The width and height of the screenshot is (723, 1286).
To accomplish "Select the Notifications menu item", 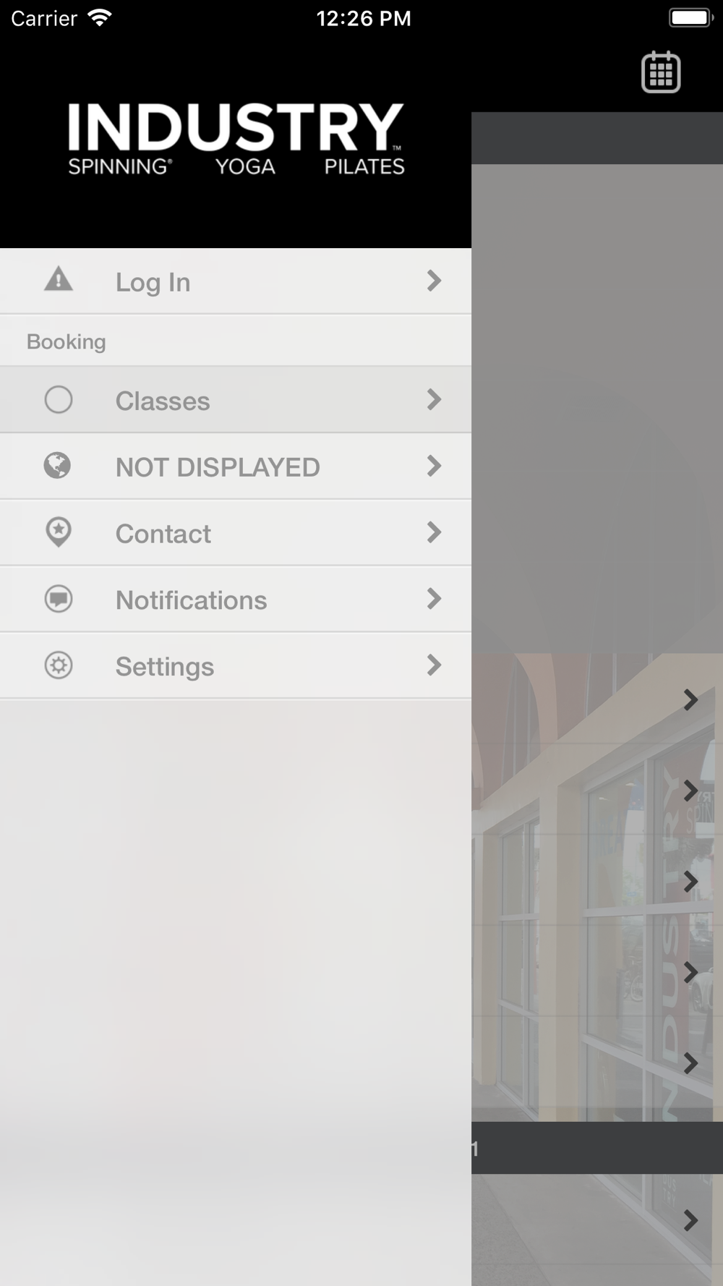I will click(x=236, y=600).
